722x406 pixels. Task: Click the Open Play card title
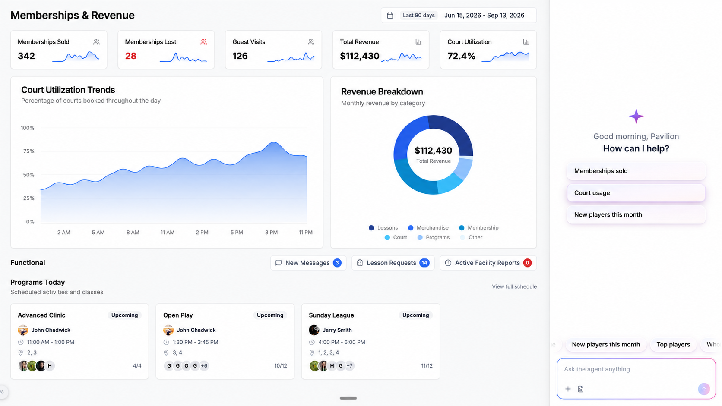pos(178,315)
